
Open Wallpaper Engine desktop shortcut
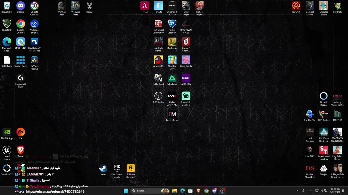tap(34, 27)
